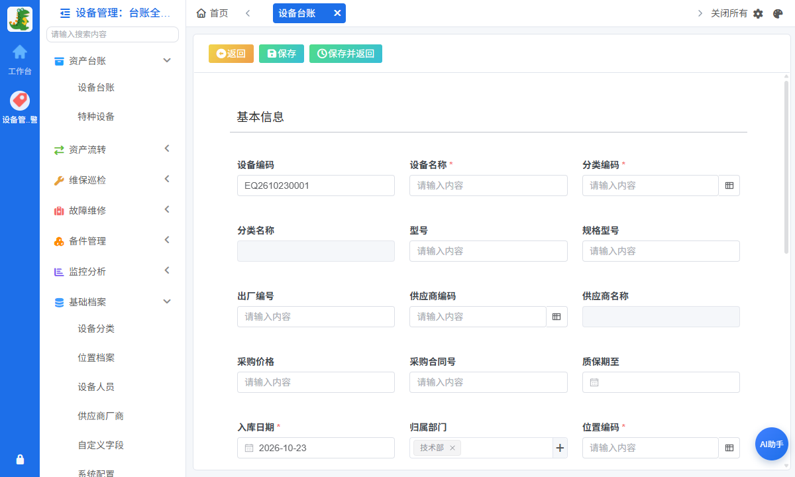Collapse the 资产台账 menu group chevron

point(167,60)
